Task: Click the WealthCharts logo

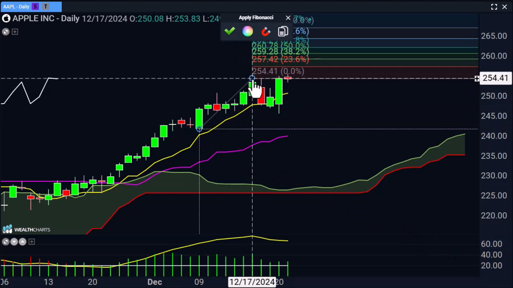Action: pyautogui.click(x=26, y=229)
